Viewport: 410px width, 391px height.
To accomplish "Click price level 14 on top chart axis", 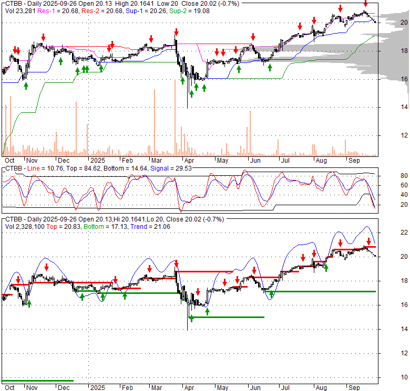I will click(x=404, y=107).
